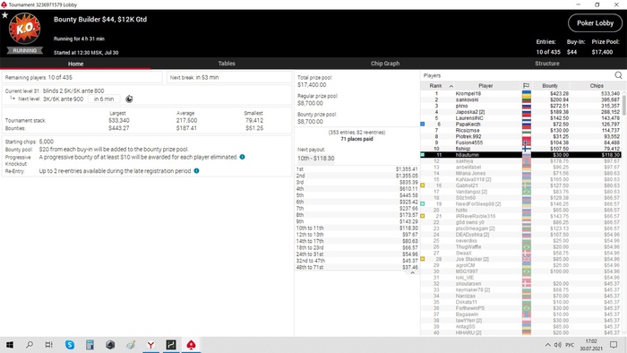Click flag in Ricsizmse row

coord(527,130)
